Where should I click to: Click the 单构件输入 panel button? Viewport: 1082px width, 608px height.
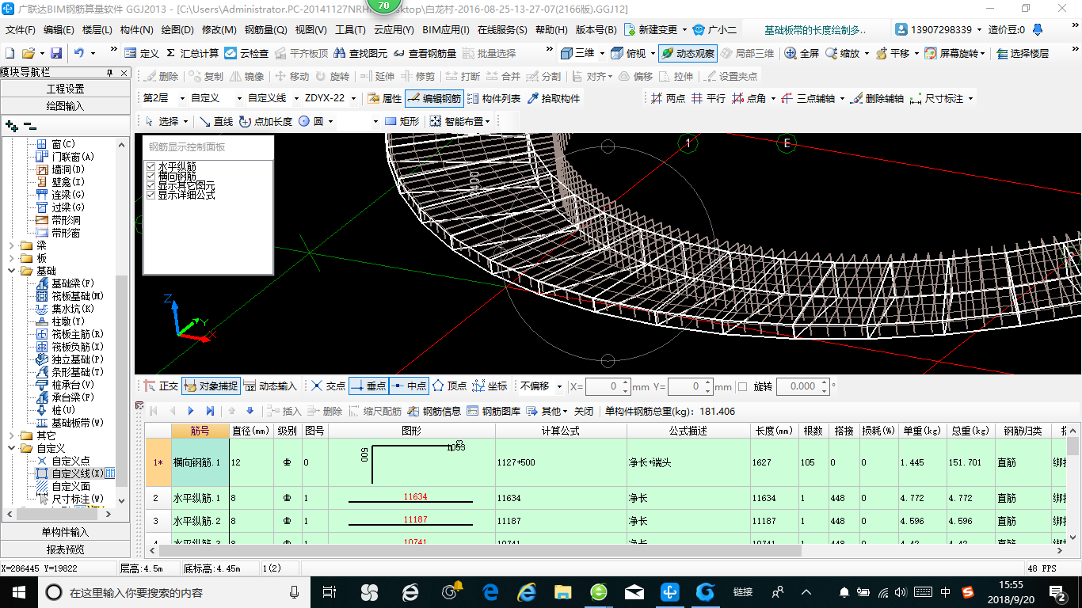65,532
